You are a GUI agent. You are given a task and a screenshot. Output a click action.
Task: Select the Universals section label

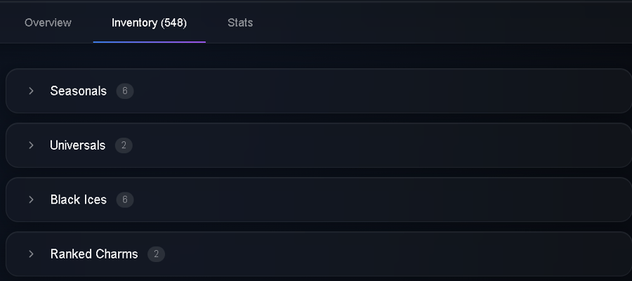click(x=78, y=145)
